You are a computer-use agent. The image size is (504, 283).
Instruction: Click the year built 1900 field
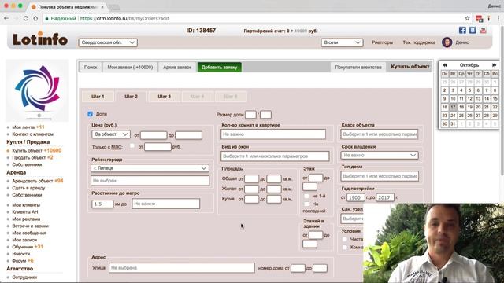tap(355, 197)
